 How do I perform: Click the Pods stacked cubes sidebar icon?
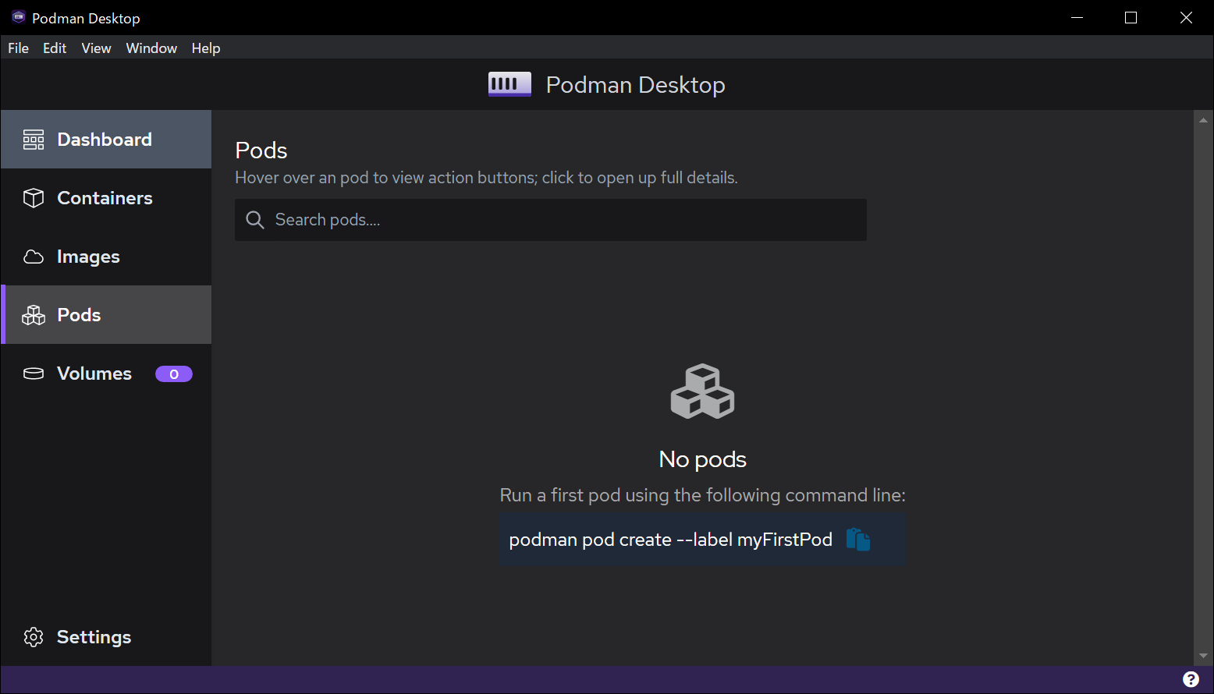click(34, 315)
